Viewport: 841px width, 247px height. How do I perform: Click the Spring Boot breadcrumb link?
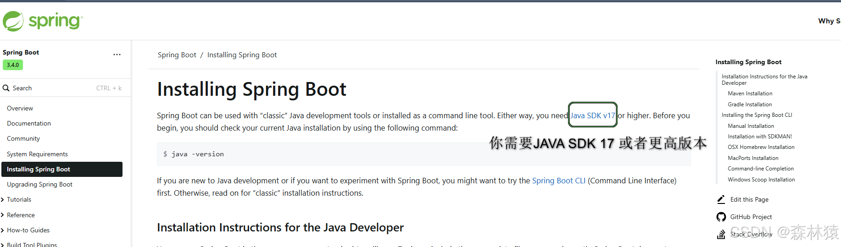(177, 55)
